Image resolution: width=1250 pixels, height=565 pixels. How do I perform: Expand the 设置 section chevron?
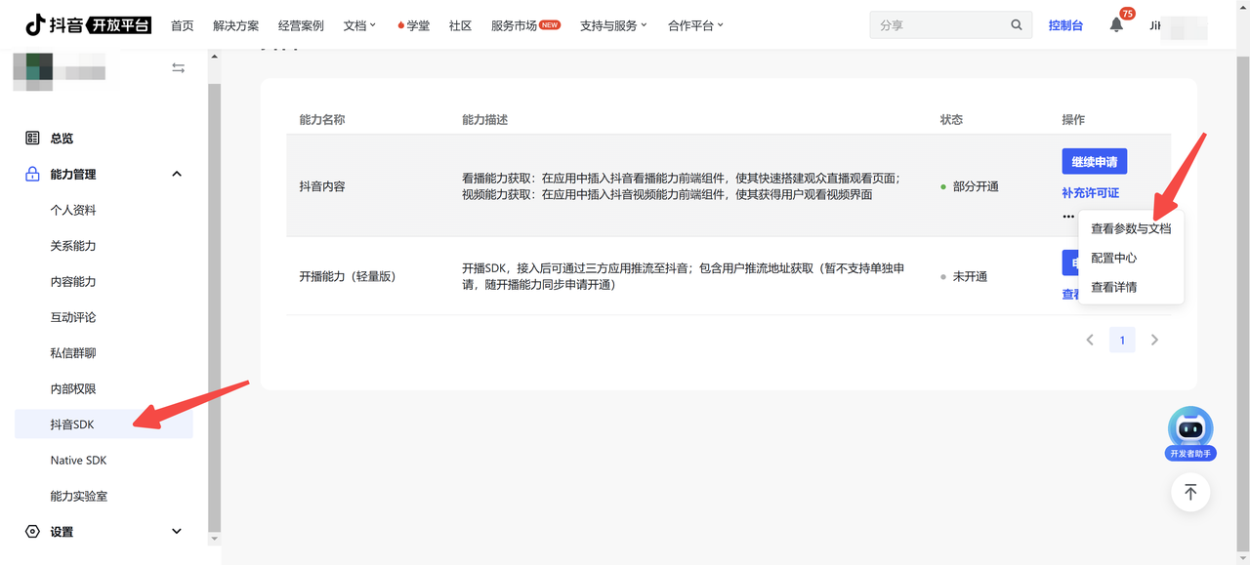point(177,532)
